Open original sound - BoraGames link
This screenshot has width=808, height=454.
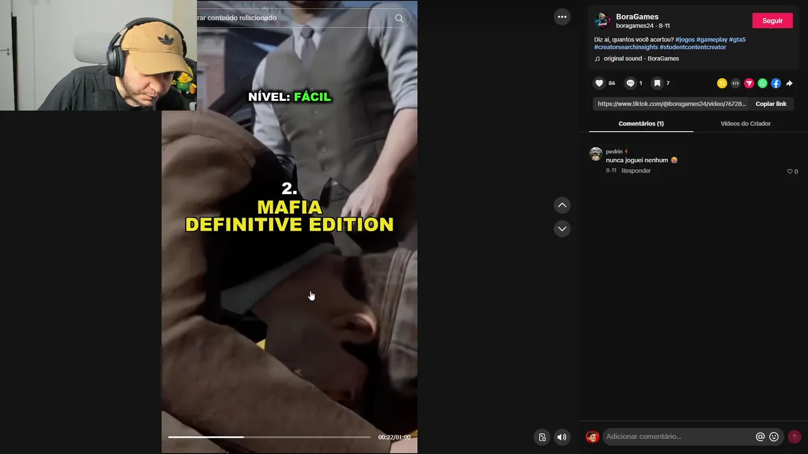pos(641,59)
